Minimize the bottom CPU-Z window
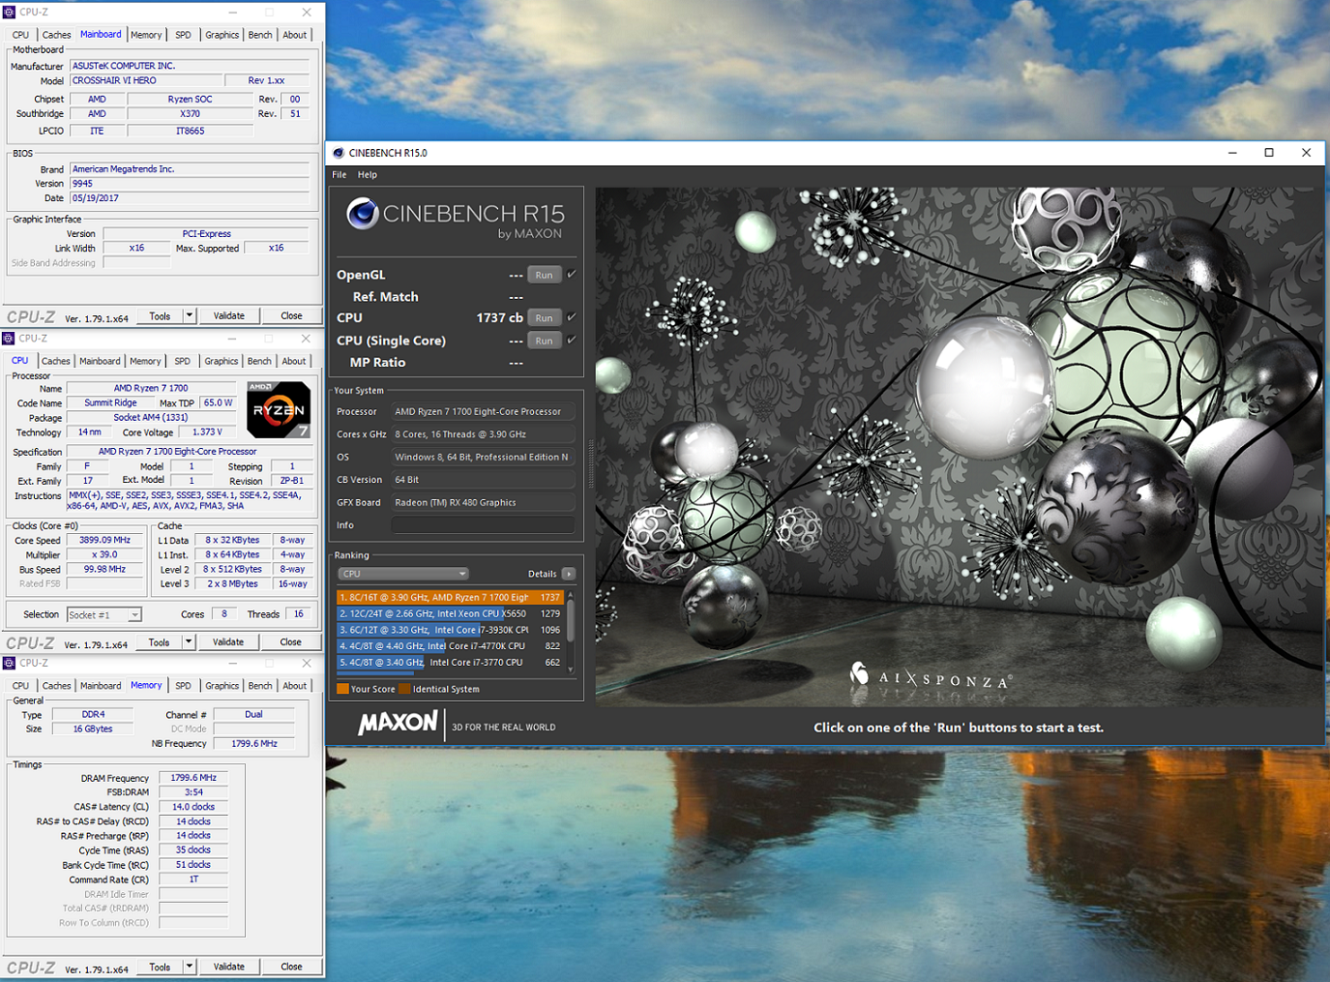The width and height of the screenshot is (1330, 982). coord(233,664)
